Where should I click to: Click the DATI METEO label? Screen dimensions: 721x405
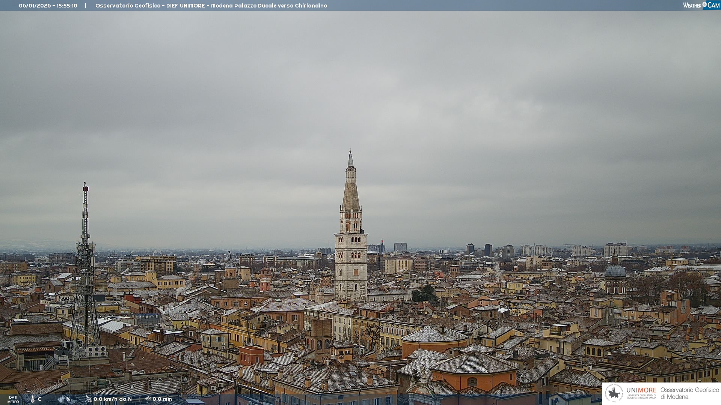coord(13,399)
